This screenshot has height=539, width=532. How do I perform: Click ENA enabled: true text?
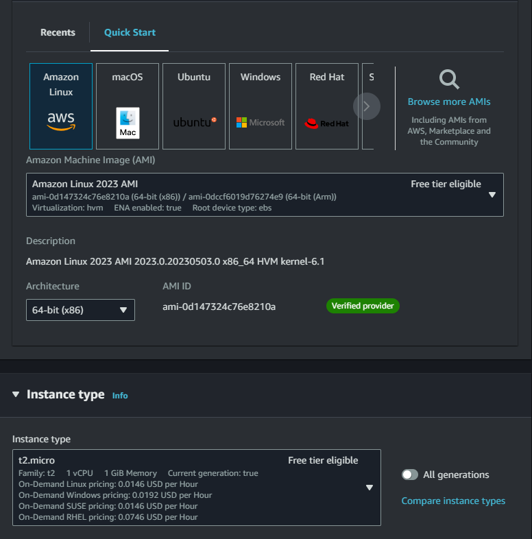coord(148,208)
